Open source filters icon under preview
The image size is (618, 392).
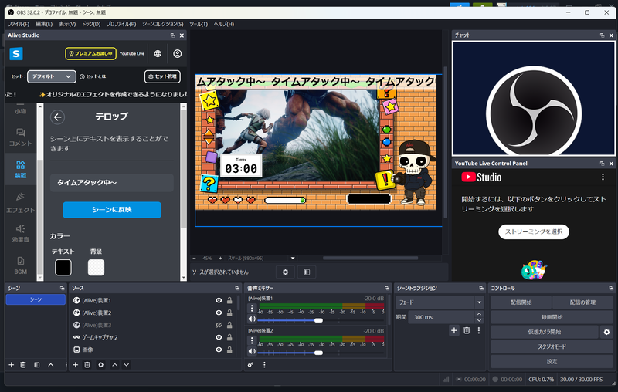coord(307,272)
